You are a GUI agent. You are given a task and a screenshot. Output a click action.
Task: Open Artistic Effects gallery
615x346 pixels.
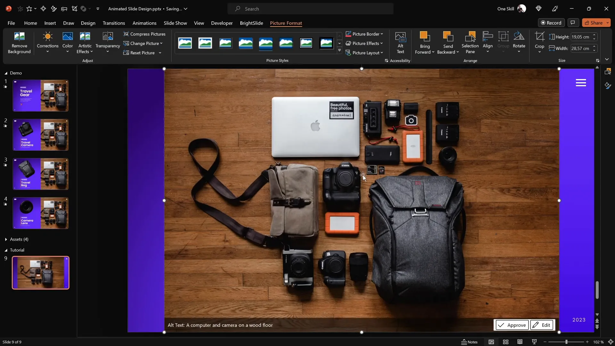(85, 43)
